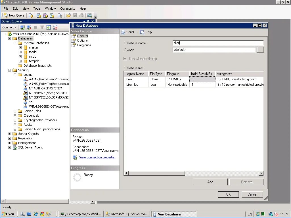Click the database files horizontal scrollbar thumb

[157, 173]
